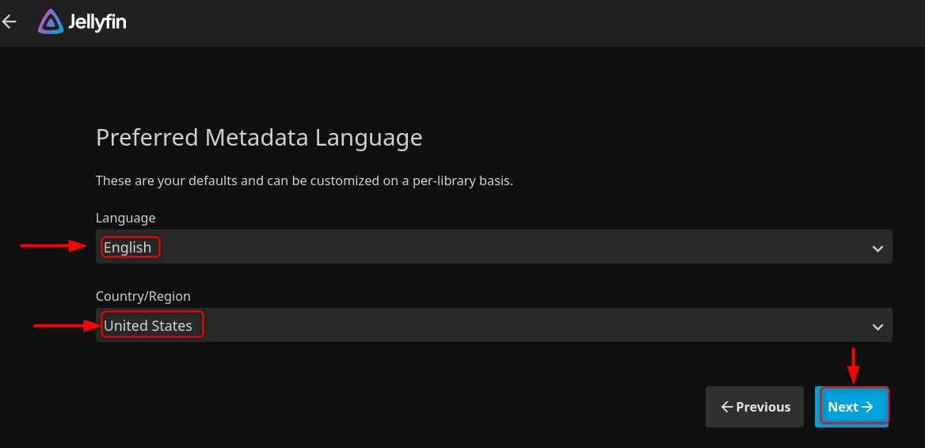925x448 pixels.
Task: Click the back arrow in the header
Action: (10, 22)
